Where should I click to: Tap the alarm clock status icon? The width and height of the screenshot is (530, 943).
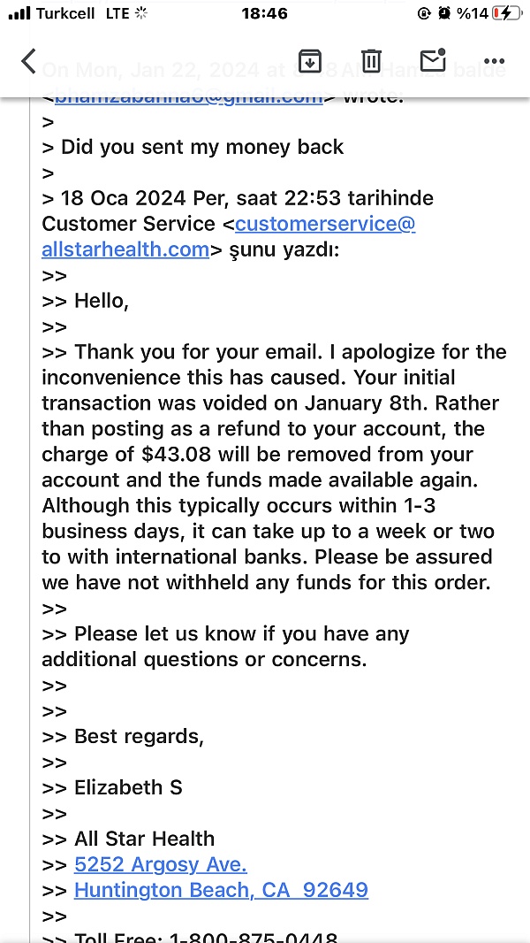coord(443,13)
